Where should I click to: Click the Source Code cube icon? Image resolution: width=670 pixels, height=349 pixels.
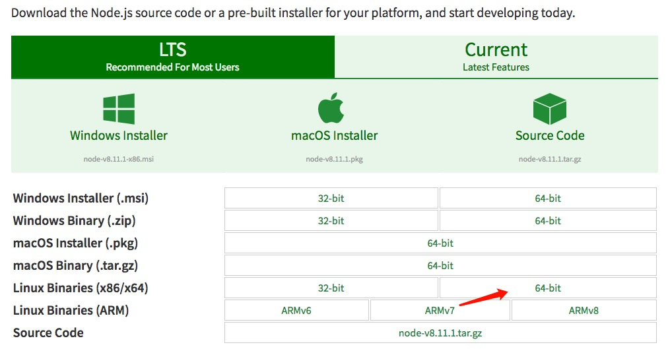[549, 108]
